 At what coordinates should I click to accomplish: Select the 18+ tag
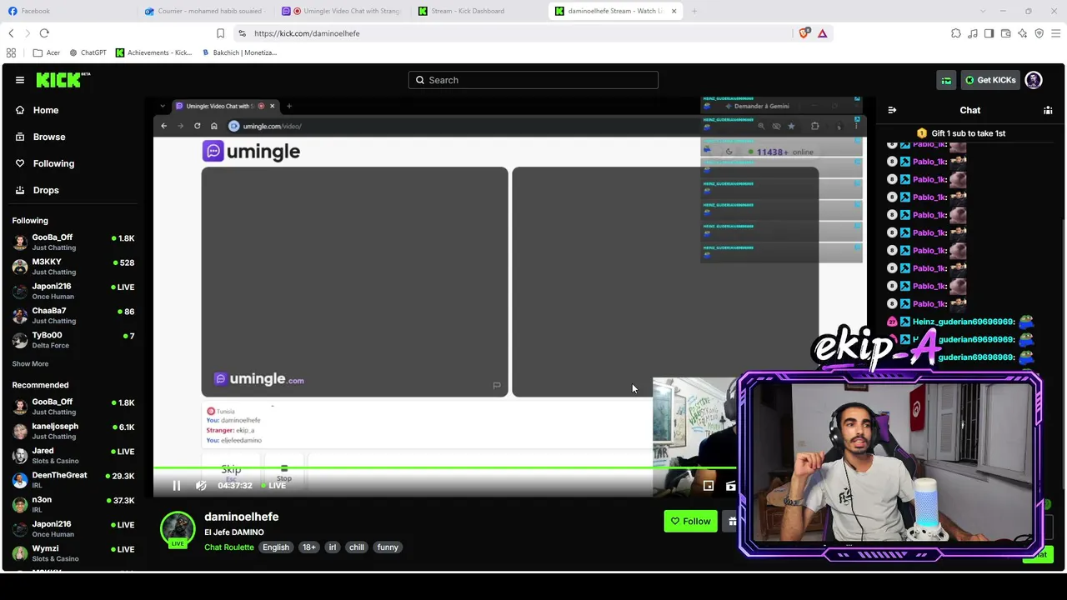(x=309, y=547)
